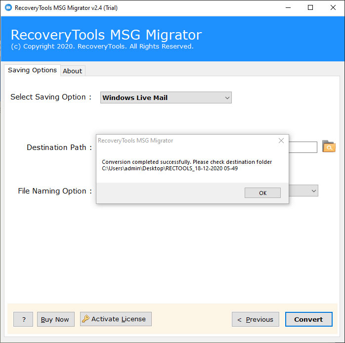Select the Saving Options tab
The height and width of the screenshot is (343, 345).
coord(32,70)
